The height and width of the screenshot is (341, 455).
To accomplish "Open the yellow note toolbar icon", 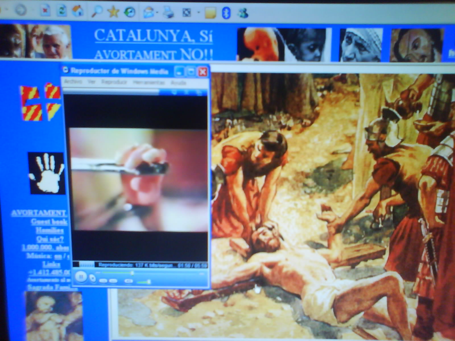I will (210, 13).
